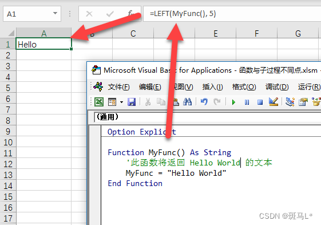
Task: Click the View Microsoft Excel icon
Action: coord(99,102)
